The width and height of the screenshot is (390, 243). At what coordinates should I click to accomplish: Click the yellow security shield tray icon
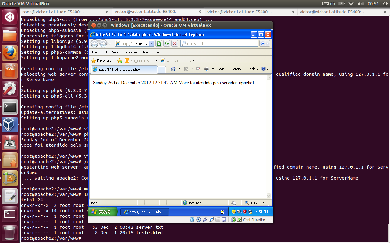pos(234,212)
